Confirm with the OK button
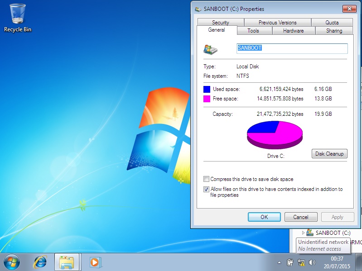The height and width of the screenshot is (271, 362). click(264, 217)
